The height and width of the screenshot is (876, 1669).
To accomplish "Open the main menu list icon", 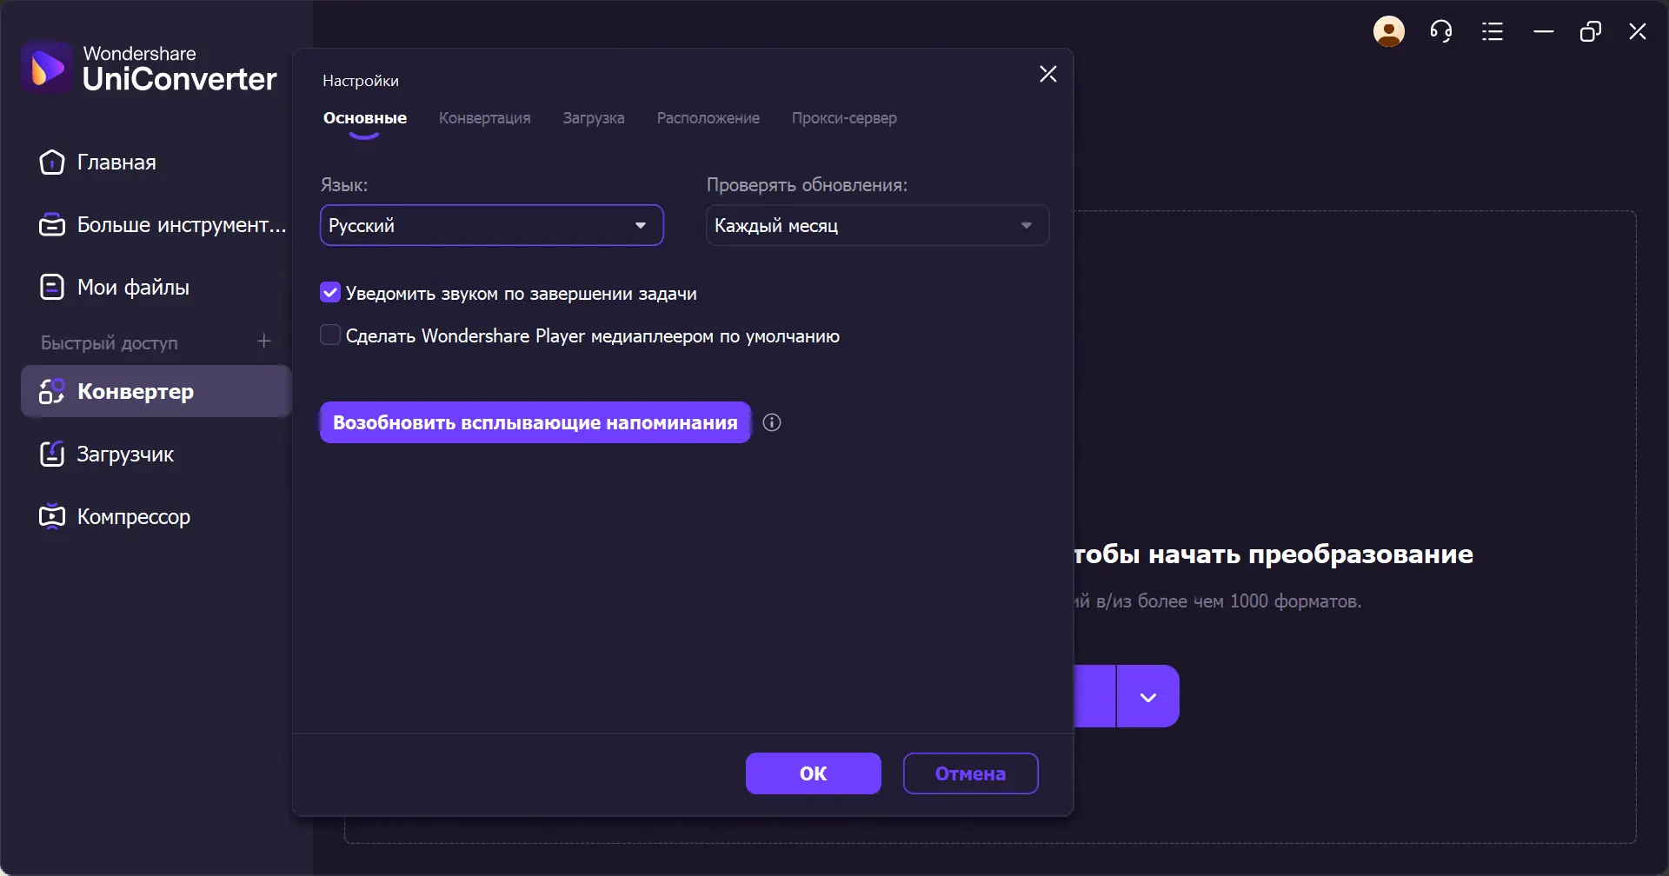I will coord(1493,32).
